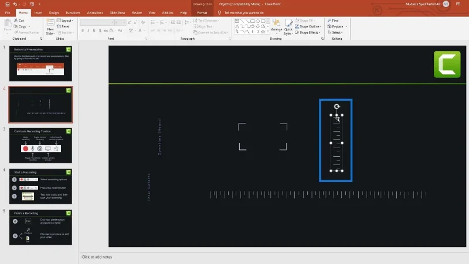Start slideshow from beginning in Quick Access Toolbar
This screenshot has height=264, width=469.
click(x=32, y=4)
